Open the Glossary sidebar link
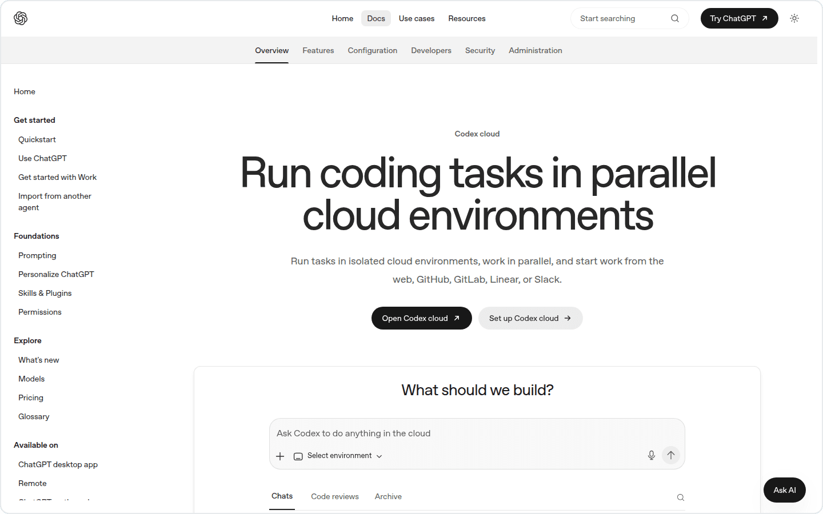Screen dimensions: 823x514 click(34, 416)
